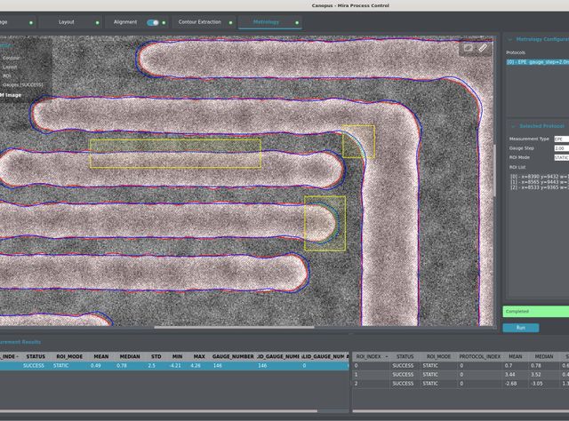The image size is (569, 421).
Task: Activate the ruler measure tool icon
Action: click(482, 48)
